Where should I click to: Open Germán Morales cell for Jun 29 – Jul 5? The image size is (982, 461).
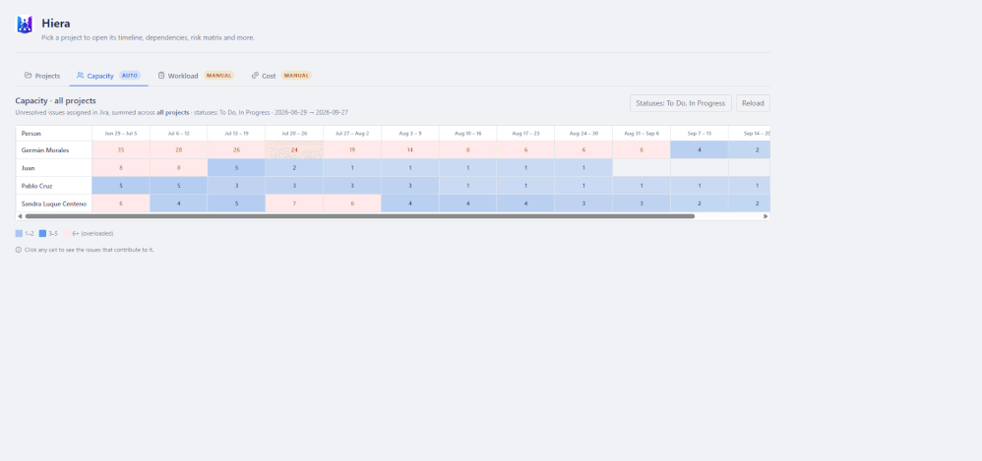pos(121,150)
